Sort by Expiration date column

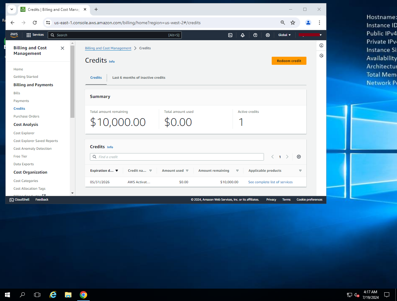tap(104, 170)
